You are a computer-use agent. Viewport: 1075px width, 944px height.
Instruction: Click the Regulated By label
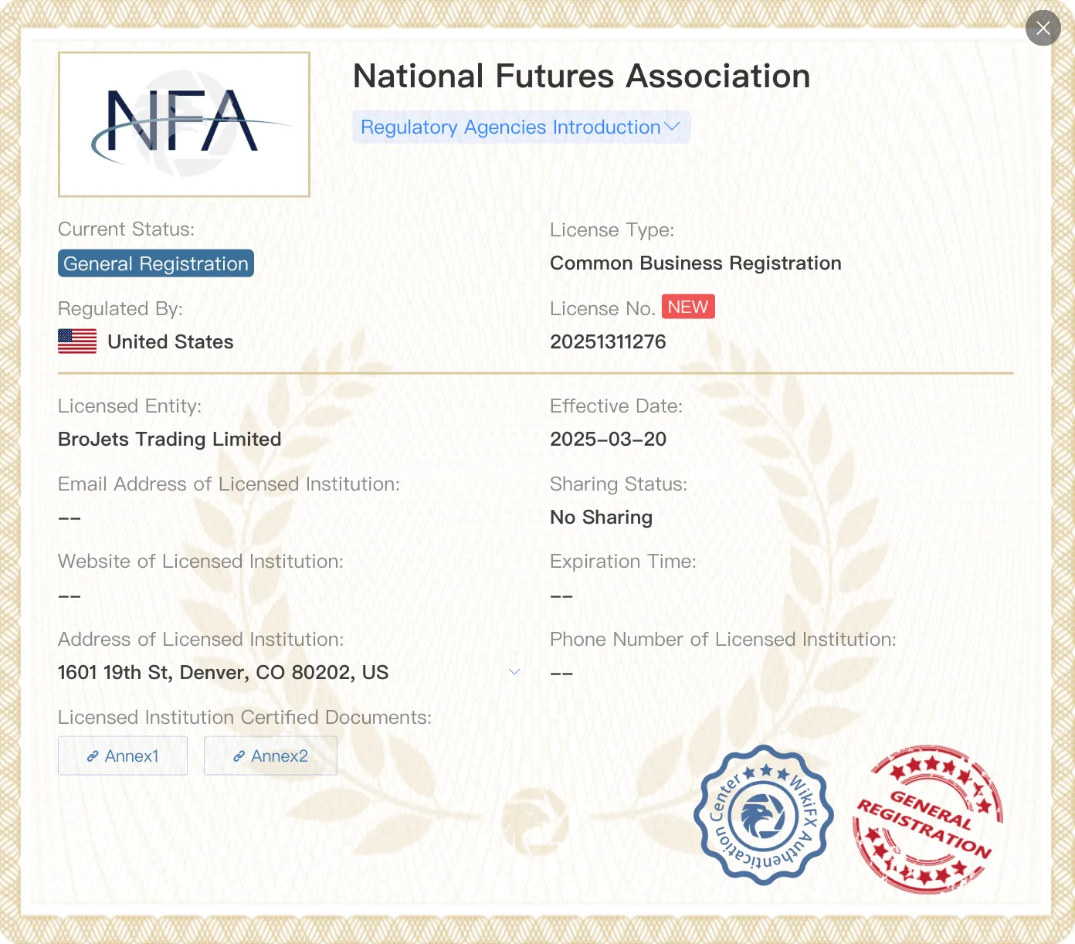pos(120,308)
